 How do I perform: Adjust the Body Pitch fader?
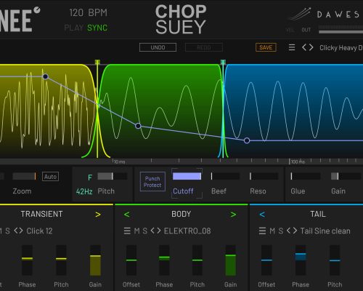pos(197,260)
